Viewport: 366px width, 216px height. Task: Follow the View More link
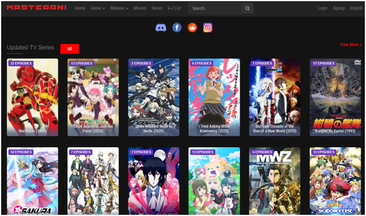(350, 45)
